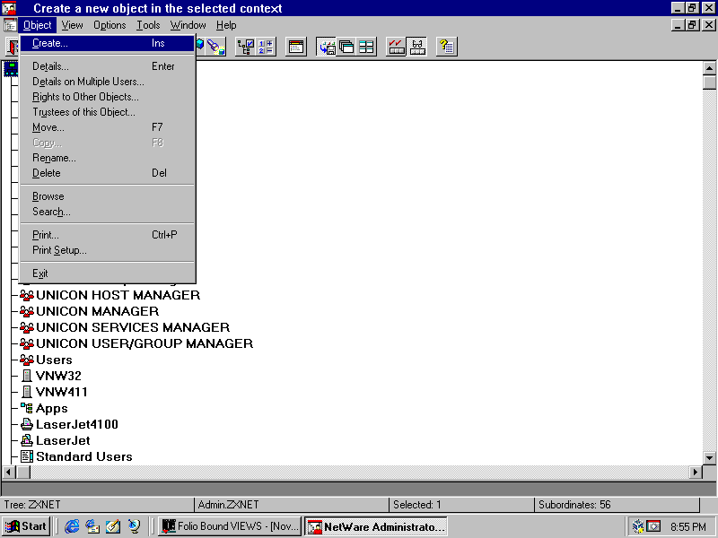Click the second system tray icon

(653, 526)
